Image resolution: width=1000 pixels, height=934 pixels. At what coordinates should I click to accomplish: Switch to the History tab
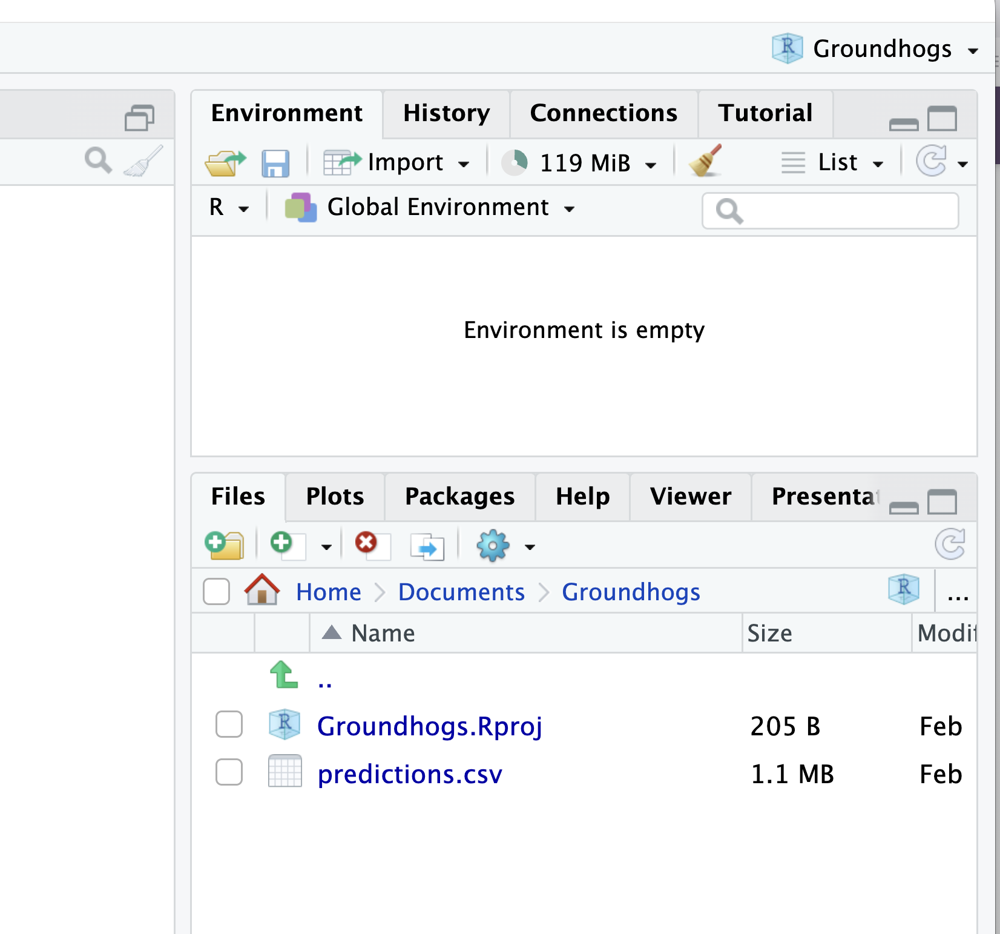pos(446,113)
